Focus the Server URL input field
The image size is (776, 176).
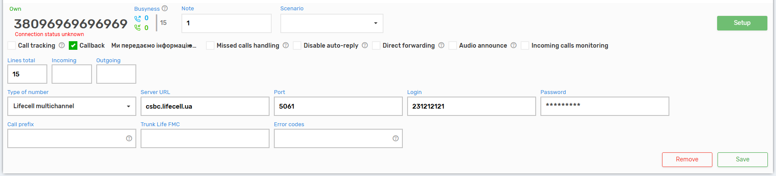tap(205, 106)
